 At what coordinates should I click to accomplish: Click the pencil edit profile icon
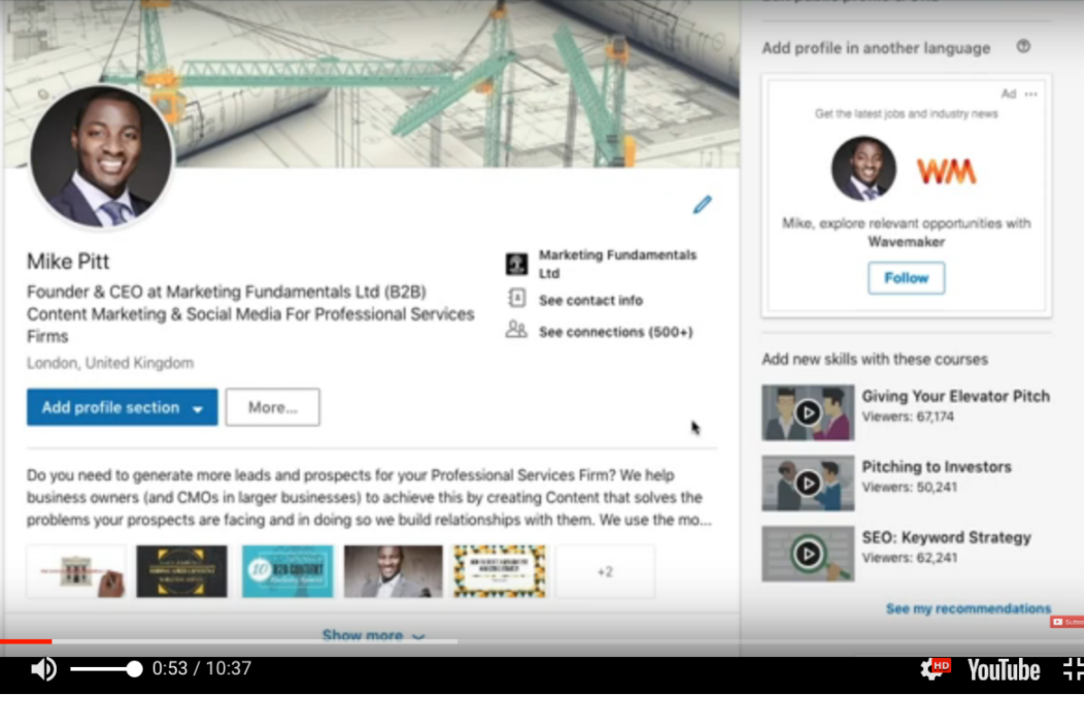tap(702, 205)
